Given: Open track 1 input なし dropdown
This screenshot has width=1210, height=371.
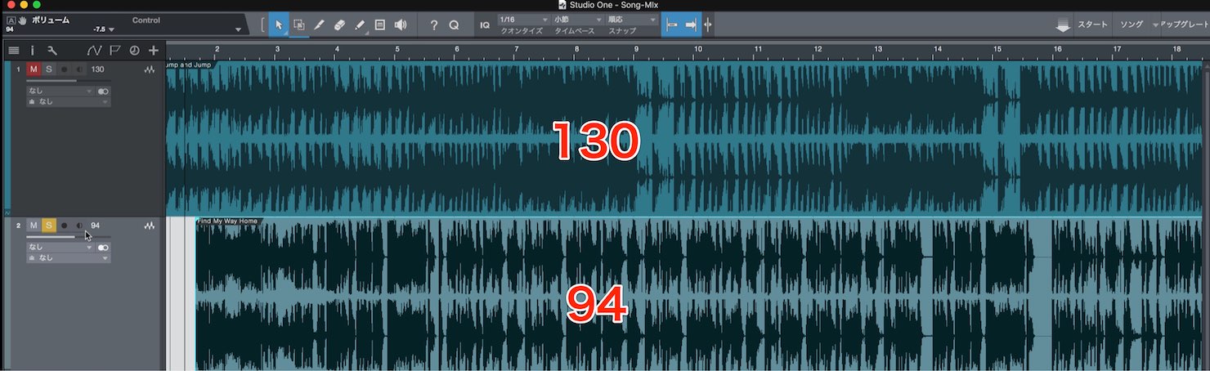Looking at the screenshot, I should [60, 92].
